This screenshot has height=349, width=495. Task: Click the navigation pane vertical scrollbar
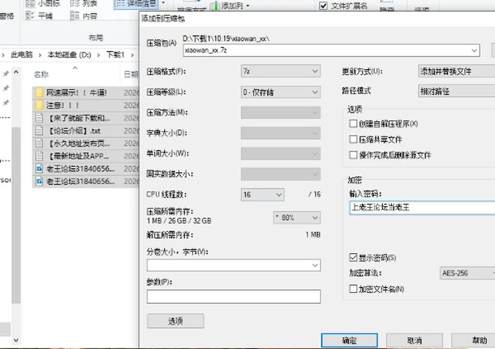pyautogui.click(x=16, y=215)
